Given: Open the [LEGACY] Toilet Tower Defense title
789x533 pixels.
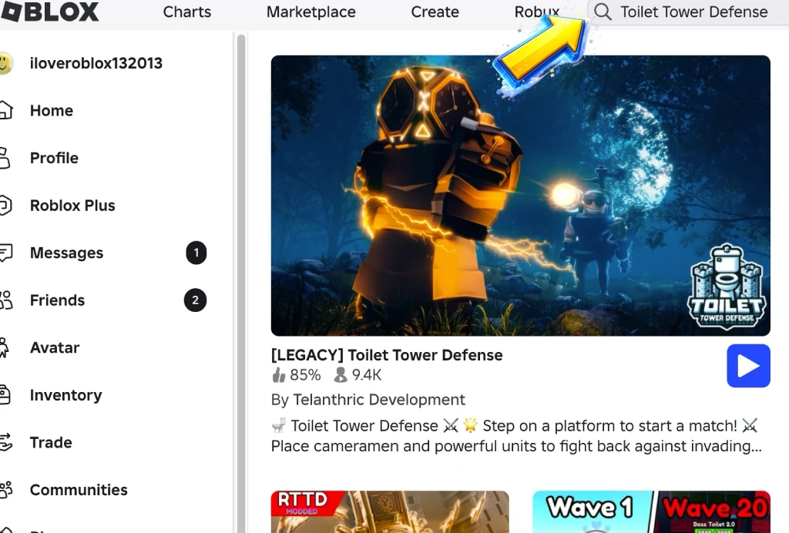Looking at the screenshot, I should tap(387, 355).
